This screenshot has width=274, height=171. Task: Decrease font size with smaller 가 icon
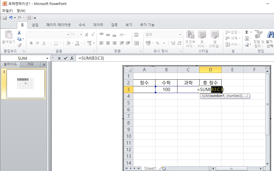[x=93, y=35]
